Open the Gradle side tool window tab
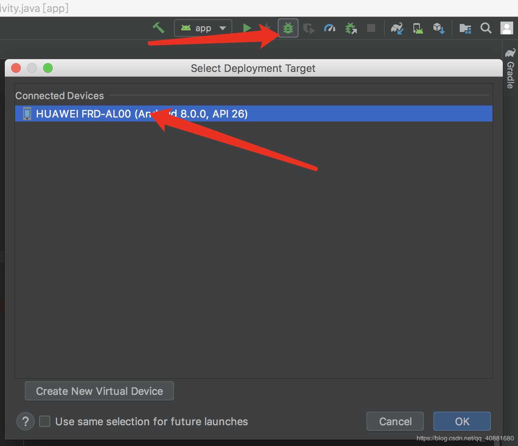 click(510, 69)
